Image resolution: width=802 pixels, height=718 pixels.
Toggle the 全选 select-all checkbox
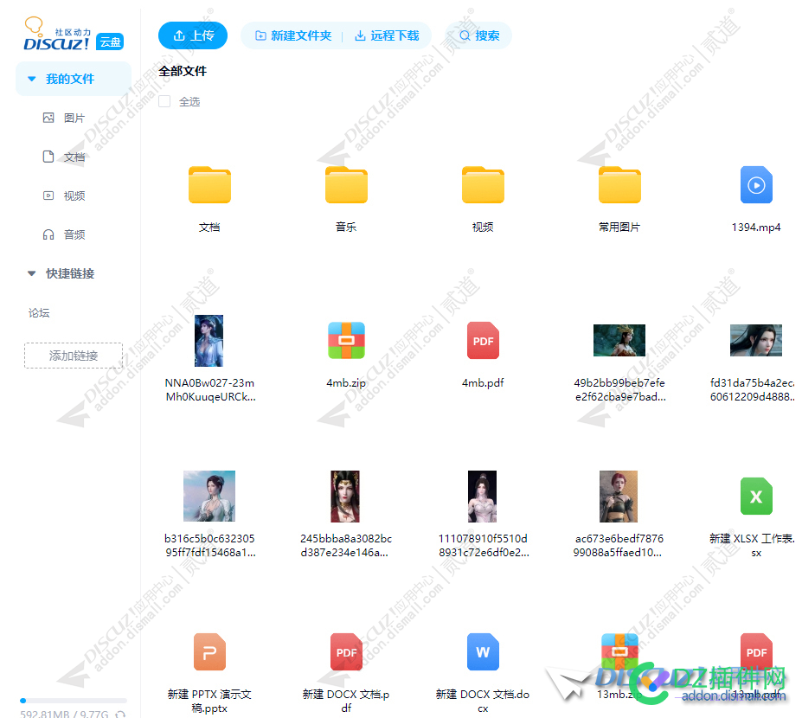click(164, 102)
